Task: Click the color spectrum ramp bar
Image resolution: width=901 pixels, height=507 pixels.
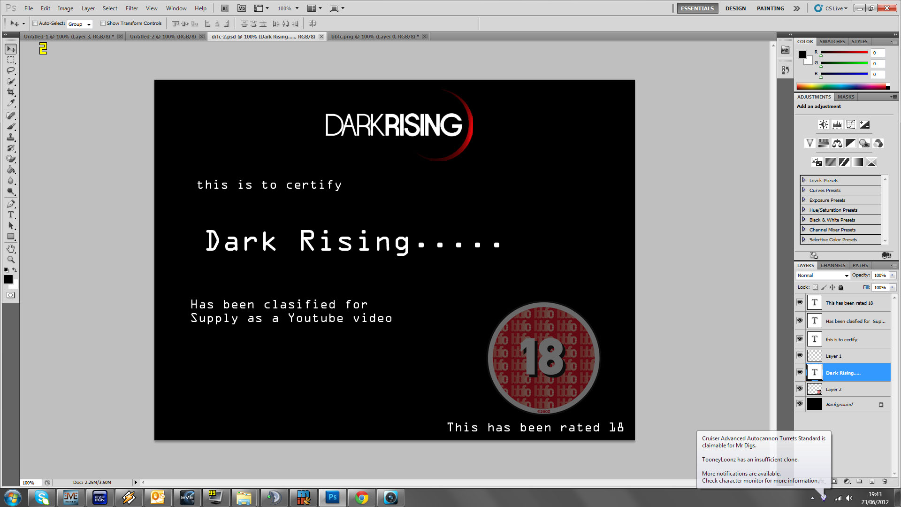Action: 842,86
